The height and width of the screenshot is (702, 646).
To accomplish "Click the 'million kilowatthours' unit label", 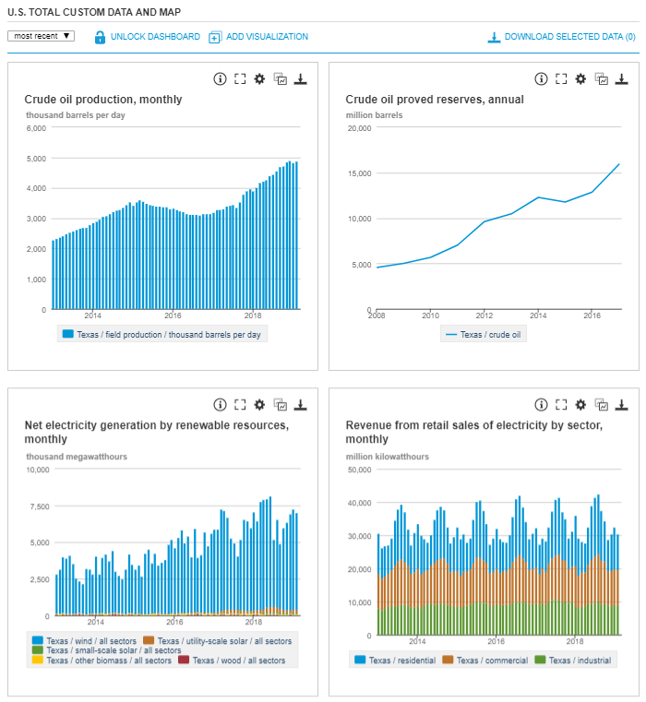I will pyautogui.click(x=387, y=457).
